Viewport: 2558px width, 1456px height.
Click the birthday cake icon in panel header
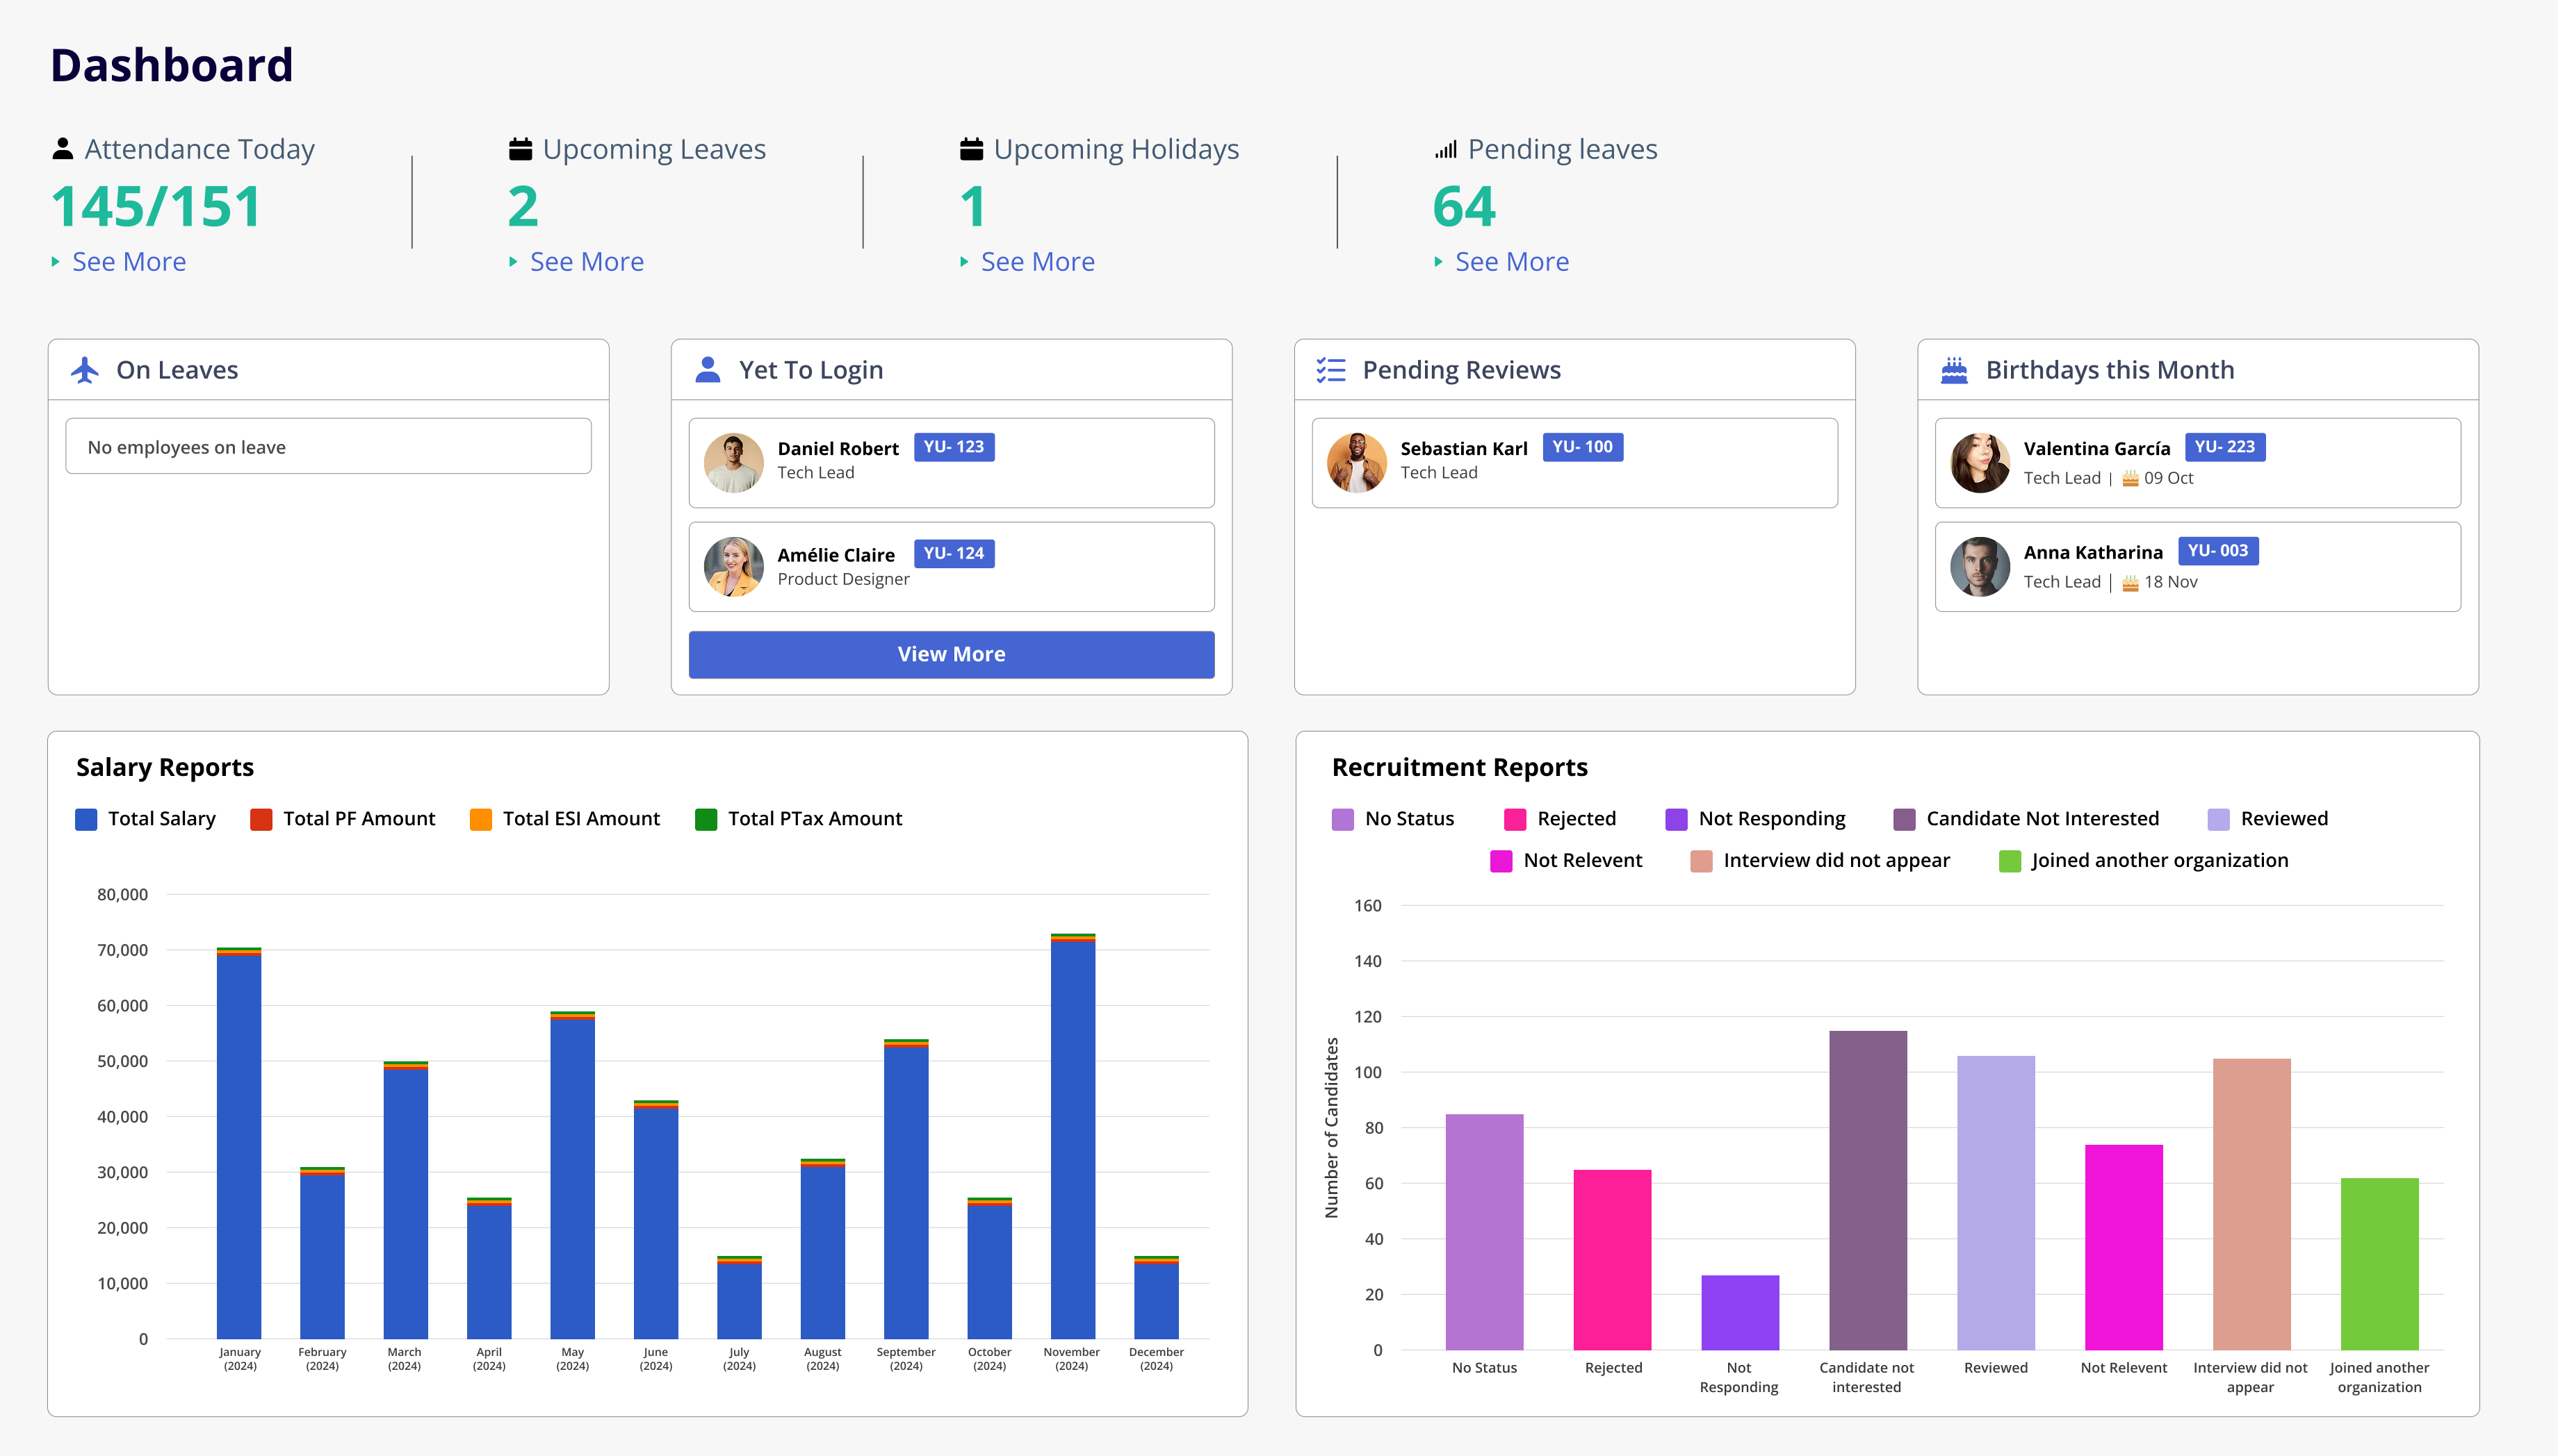click(1954, 370)
